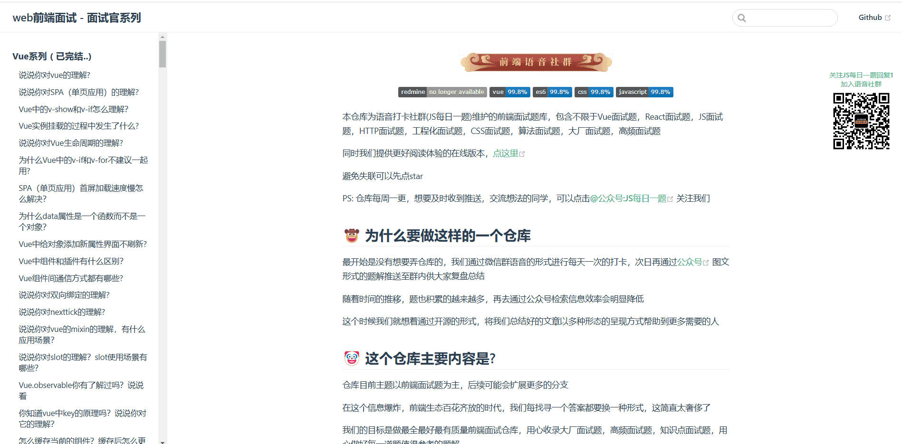The image size is (902, 444).
Task: Click the clown emoji beside 这个仓库主要内容是
Action: (x=352, y=358)
